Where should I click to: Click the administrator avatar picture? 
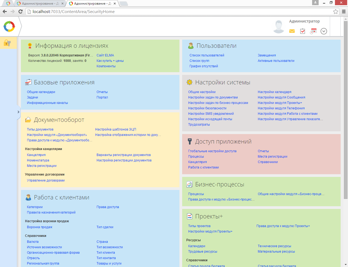(279, 27)
